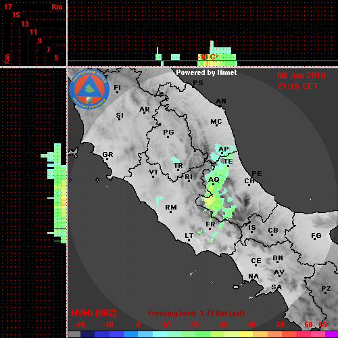Click the -20 dBZ legend value
This screenshot has height=338, width=338.
coord(79,324)
